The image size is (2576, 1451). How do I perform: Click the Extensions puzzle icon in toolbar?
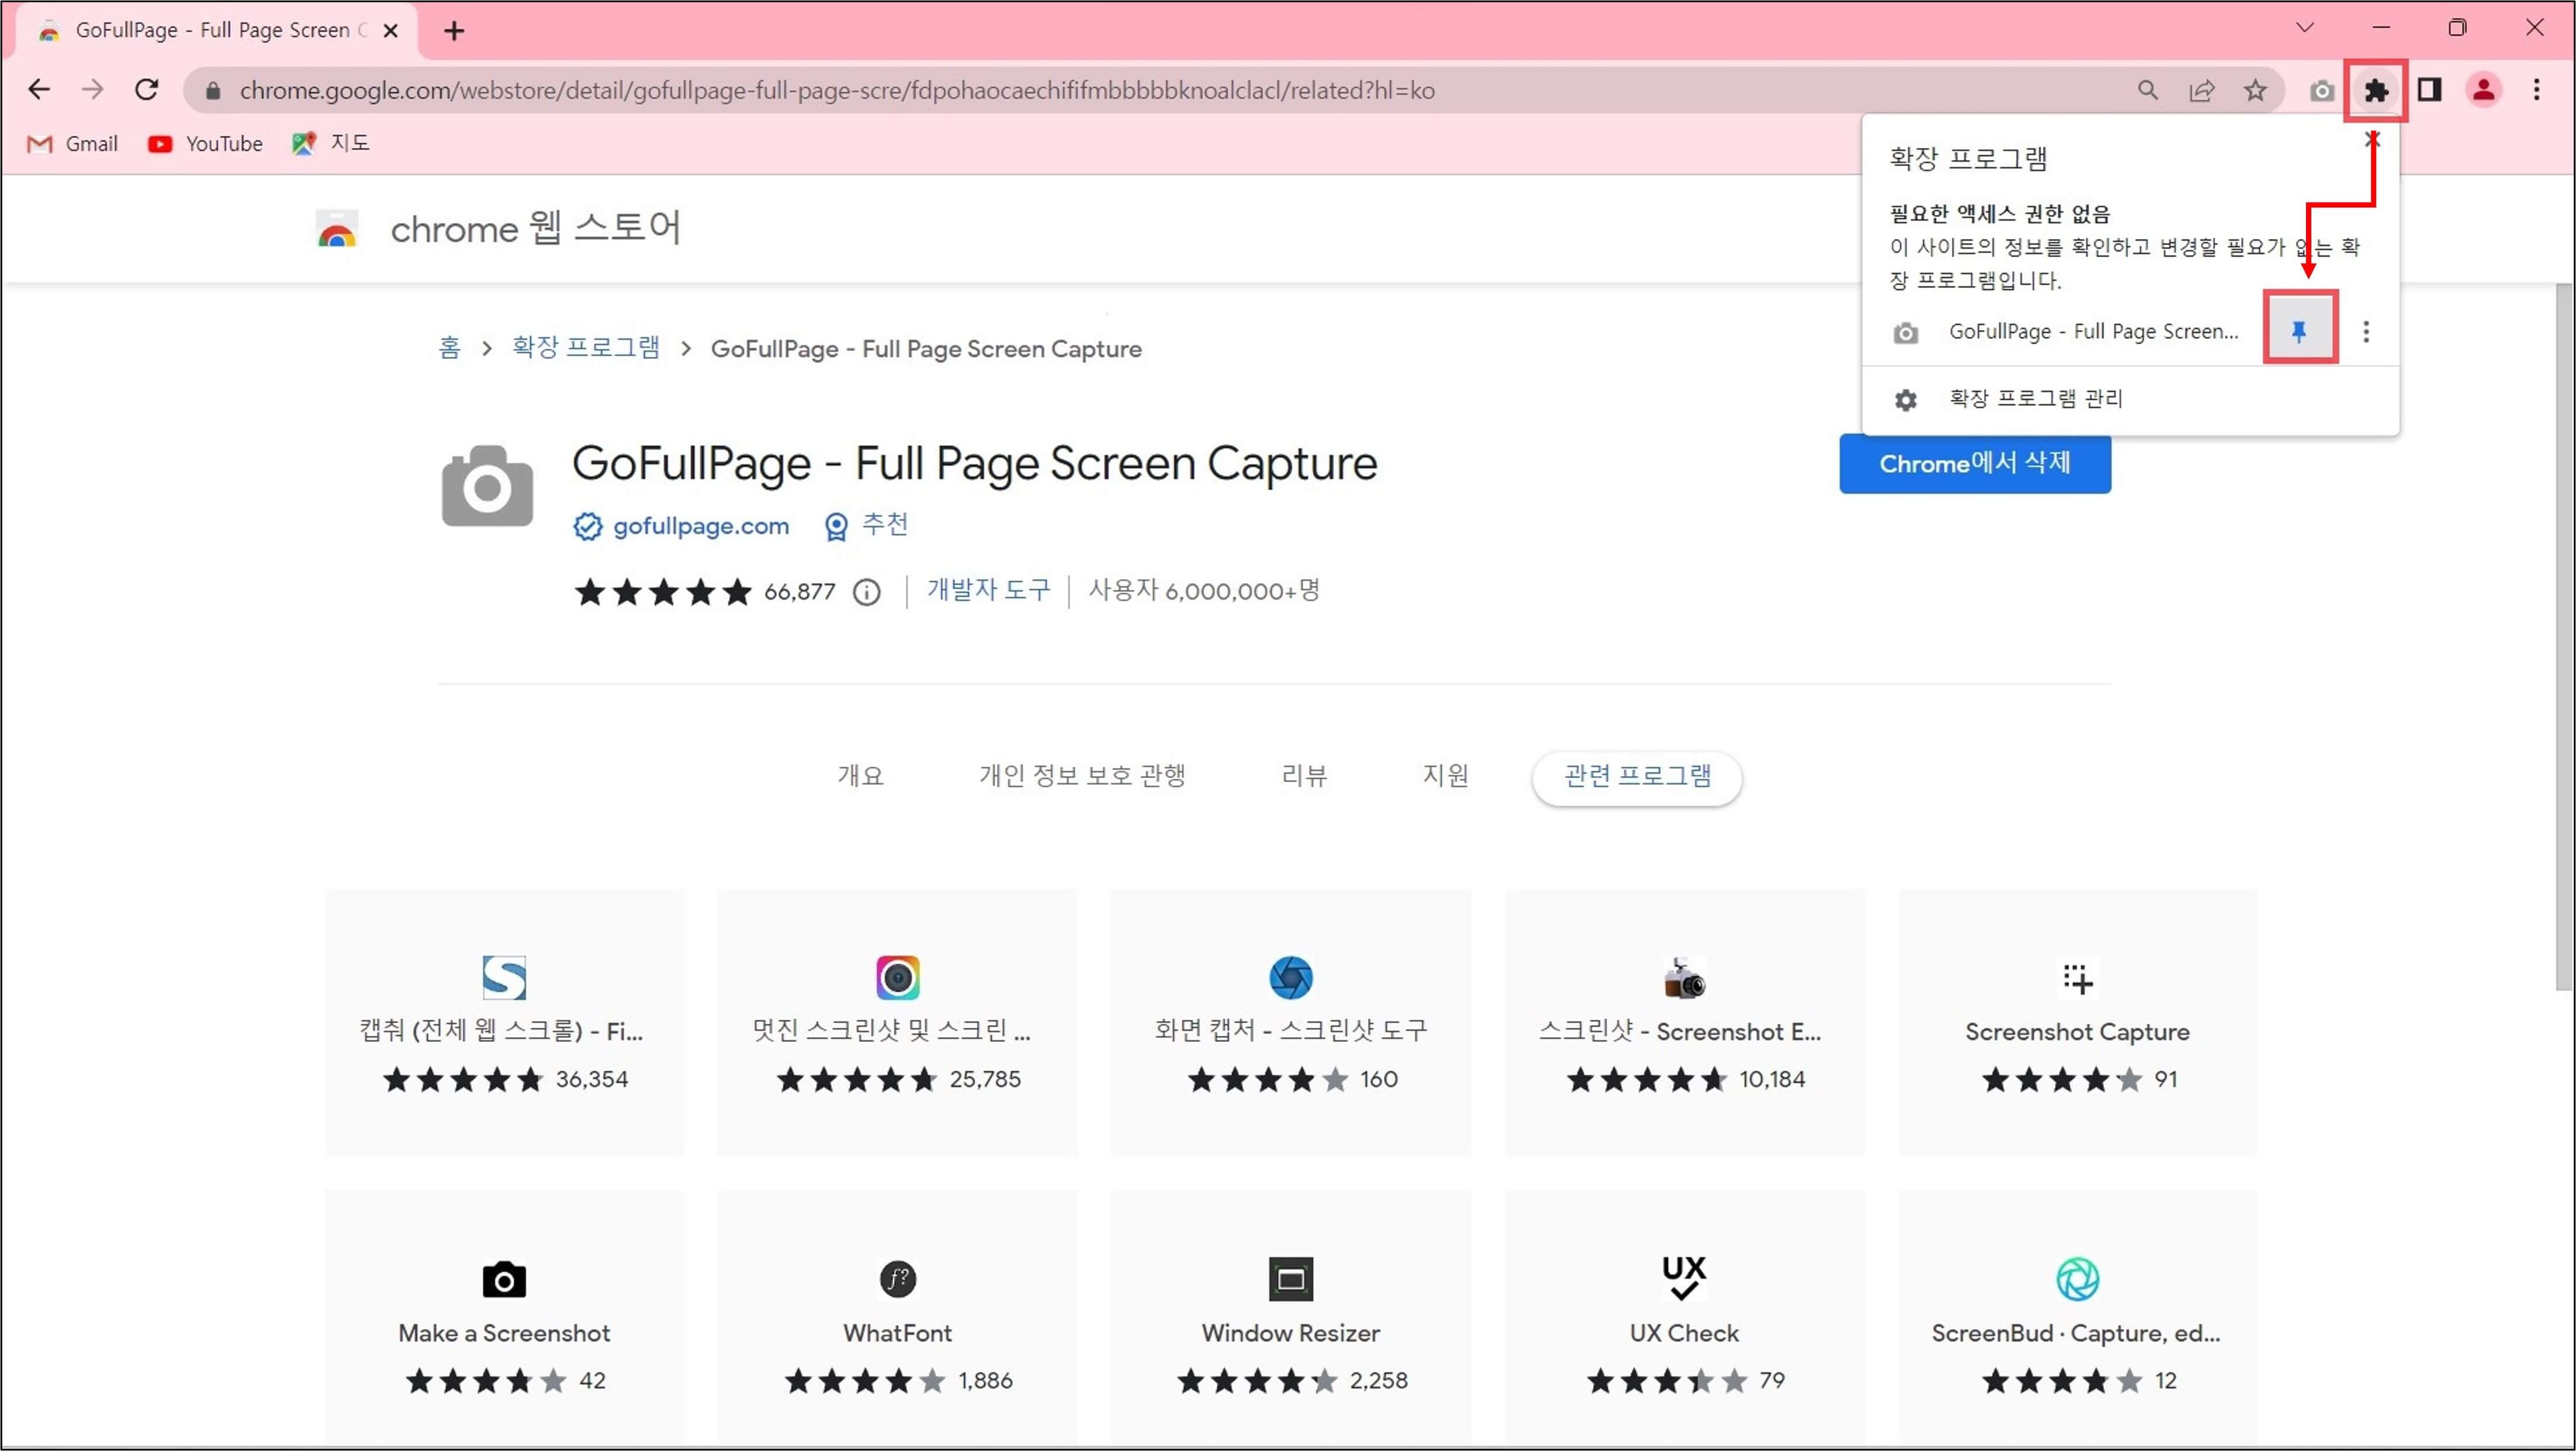(2375, 91)
